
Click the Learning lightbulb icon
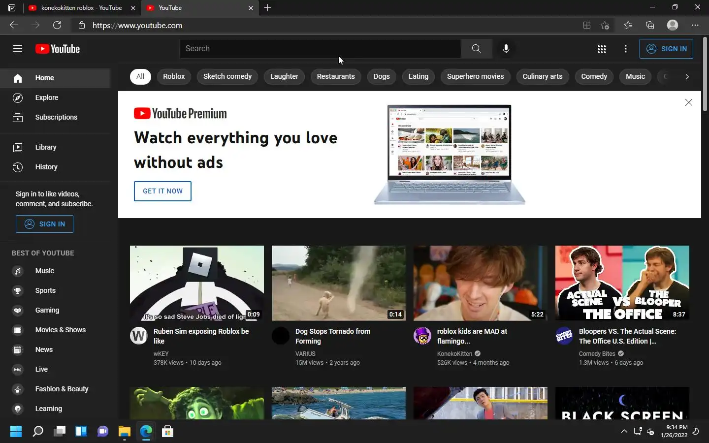[18, 409]
